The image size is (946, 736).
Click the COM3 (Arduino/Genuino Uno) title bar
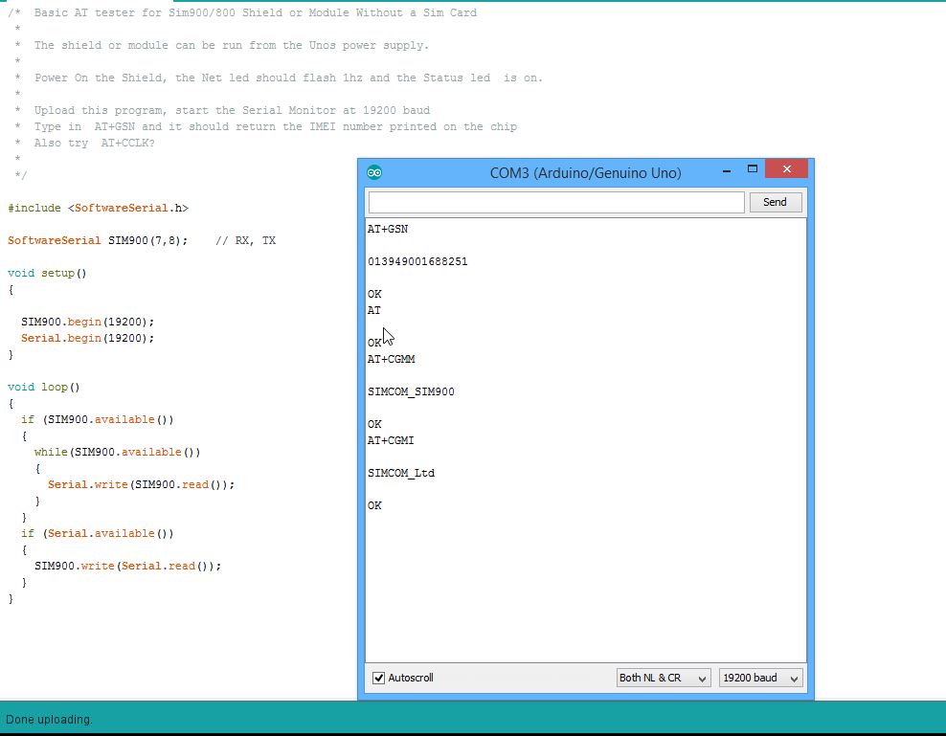(x=585, y=173)
